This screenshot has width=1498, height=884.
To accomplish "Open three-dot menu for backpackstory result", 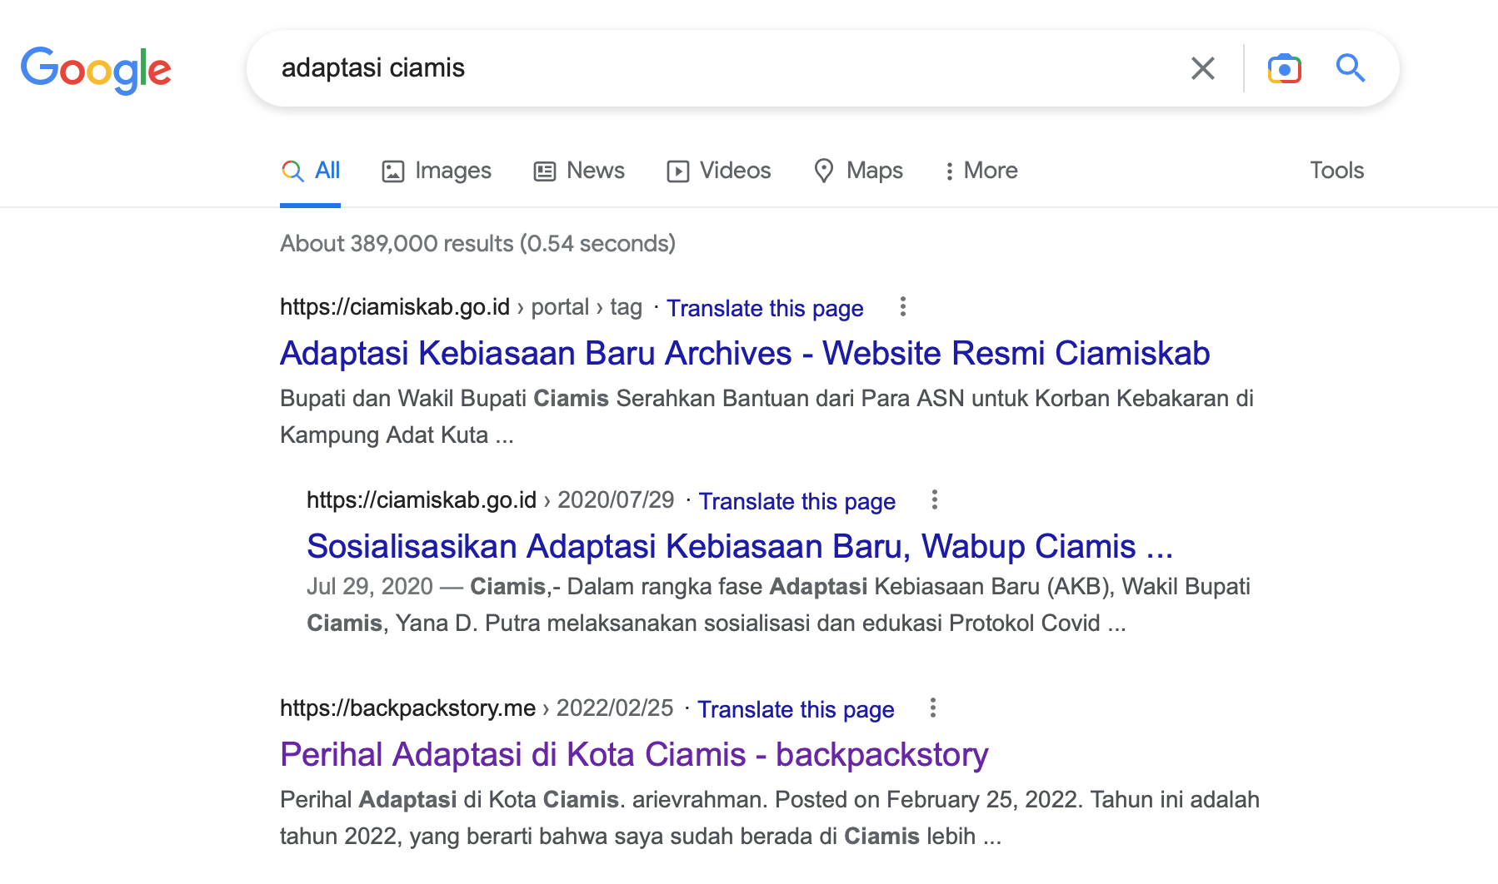I will click(x=932, y=708).
